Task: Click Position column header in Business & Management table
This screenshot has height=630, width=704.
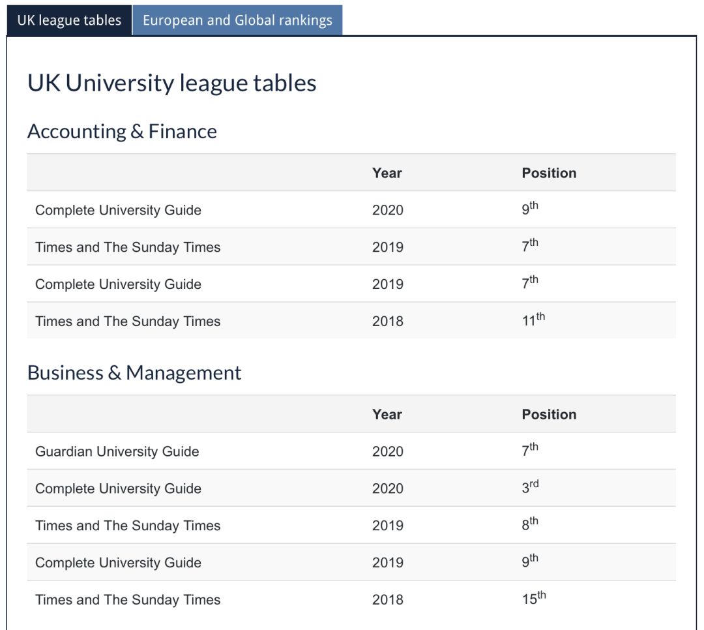Action: click(x=549, y=414)
